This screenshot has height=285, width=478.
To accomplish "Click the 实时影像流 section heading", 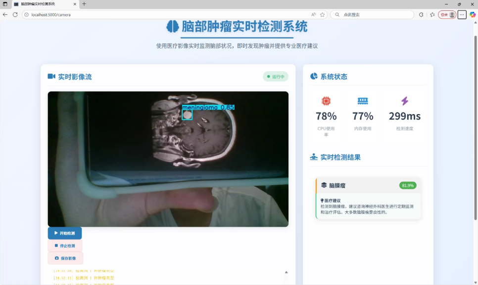I will click(x=75, y=77).
